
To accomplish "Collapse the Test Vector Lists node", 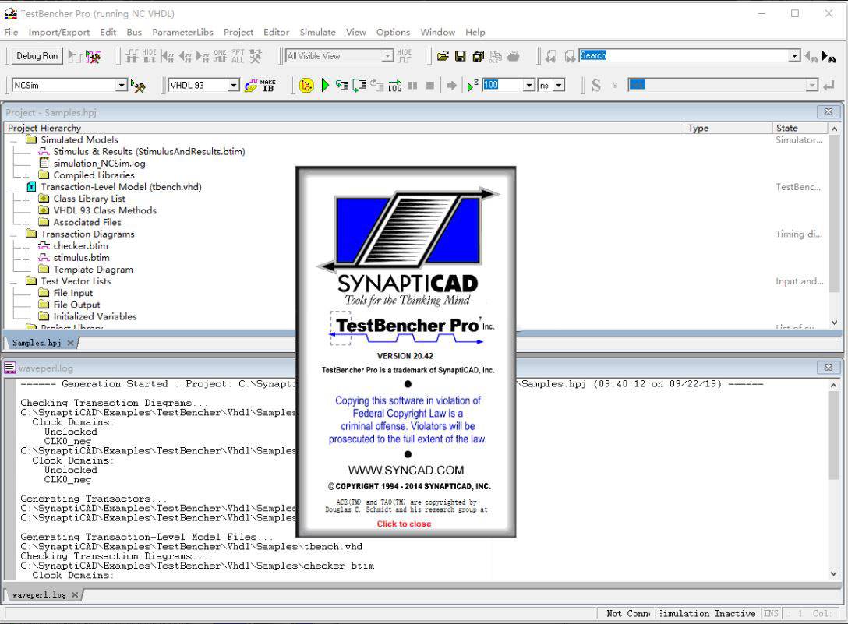I will click(x=13, y=282).
